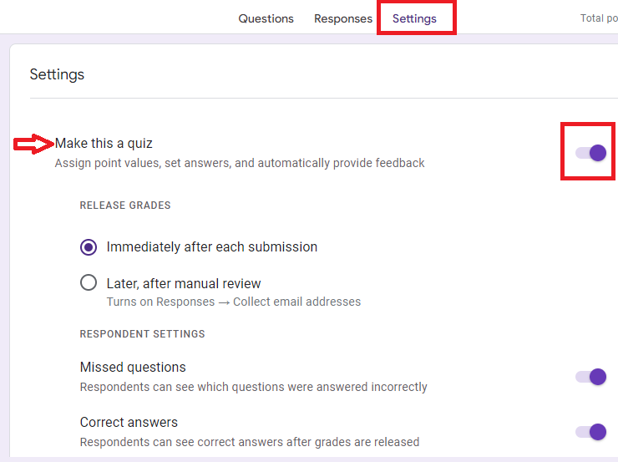The height and width of the screenshot is (462, 618).
Task: Click the grades are released description text
Action: pos(250,442)
